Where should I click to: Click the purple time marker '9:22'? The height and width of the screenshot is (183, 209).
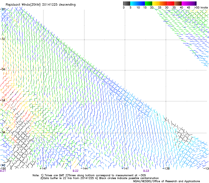75,171
